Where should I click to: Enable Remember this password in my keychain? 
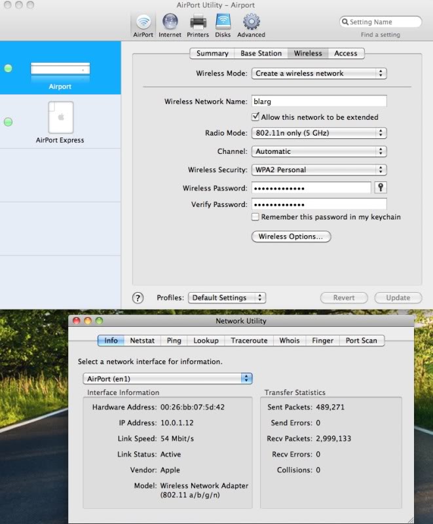[255, 217]
